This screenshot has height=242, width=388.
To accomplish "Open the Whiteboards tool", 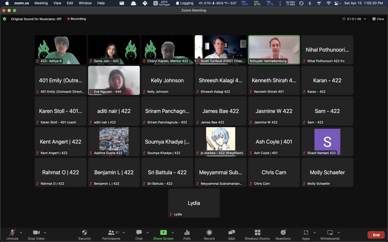I will (330, 233).
